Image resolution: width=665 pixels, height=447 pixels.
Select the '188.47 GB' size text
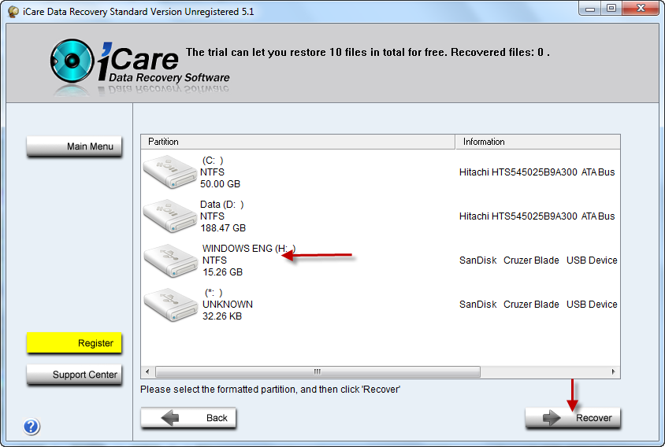pos(223,228)
